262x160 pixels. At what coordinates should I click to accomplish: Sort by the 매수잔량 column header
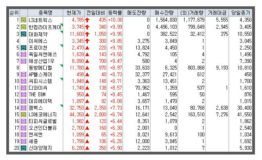pos(164,13)
